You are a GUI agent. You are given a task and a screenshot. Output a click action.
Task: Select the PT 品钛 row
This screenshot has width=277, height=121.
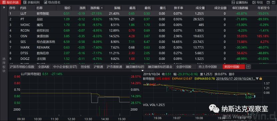click(x=143, y=19)
